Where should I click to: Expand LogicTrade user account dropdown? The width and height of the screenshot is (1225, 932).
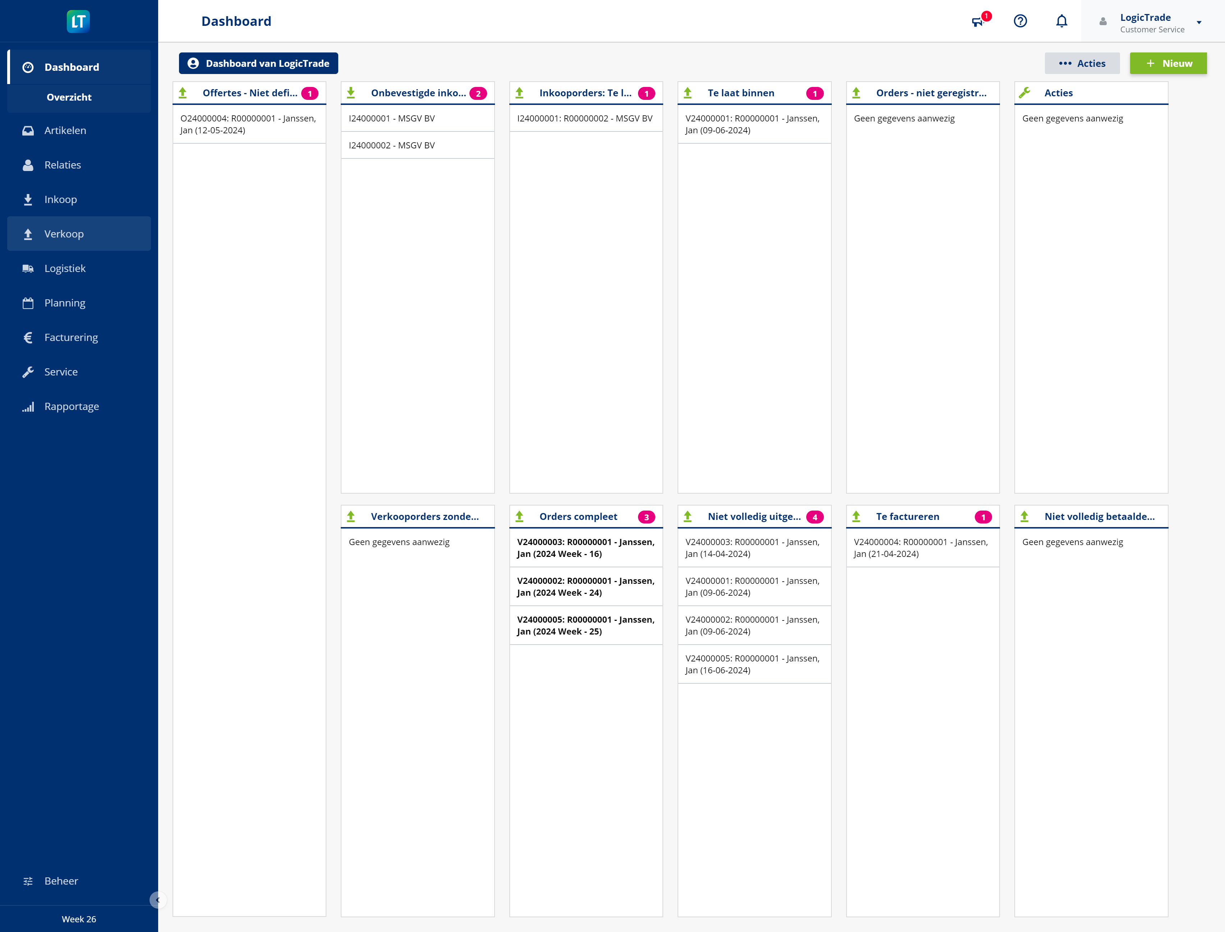(1199, 23)
